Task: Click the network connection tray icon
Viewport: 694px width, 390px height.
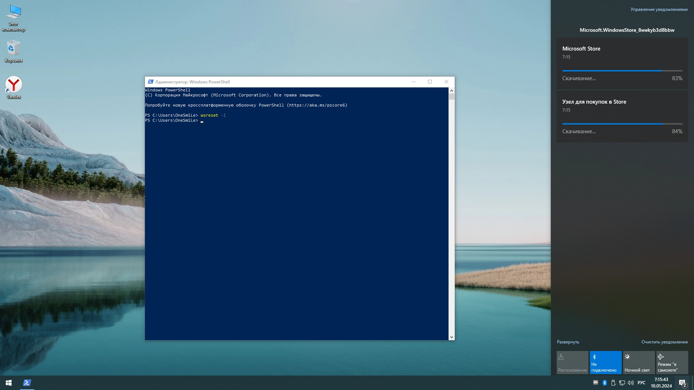Action: pyautogui.click(x=622, y=383)
